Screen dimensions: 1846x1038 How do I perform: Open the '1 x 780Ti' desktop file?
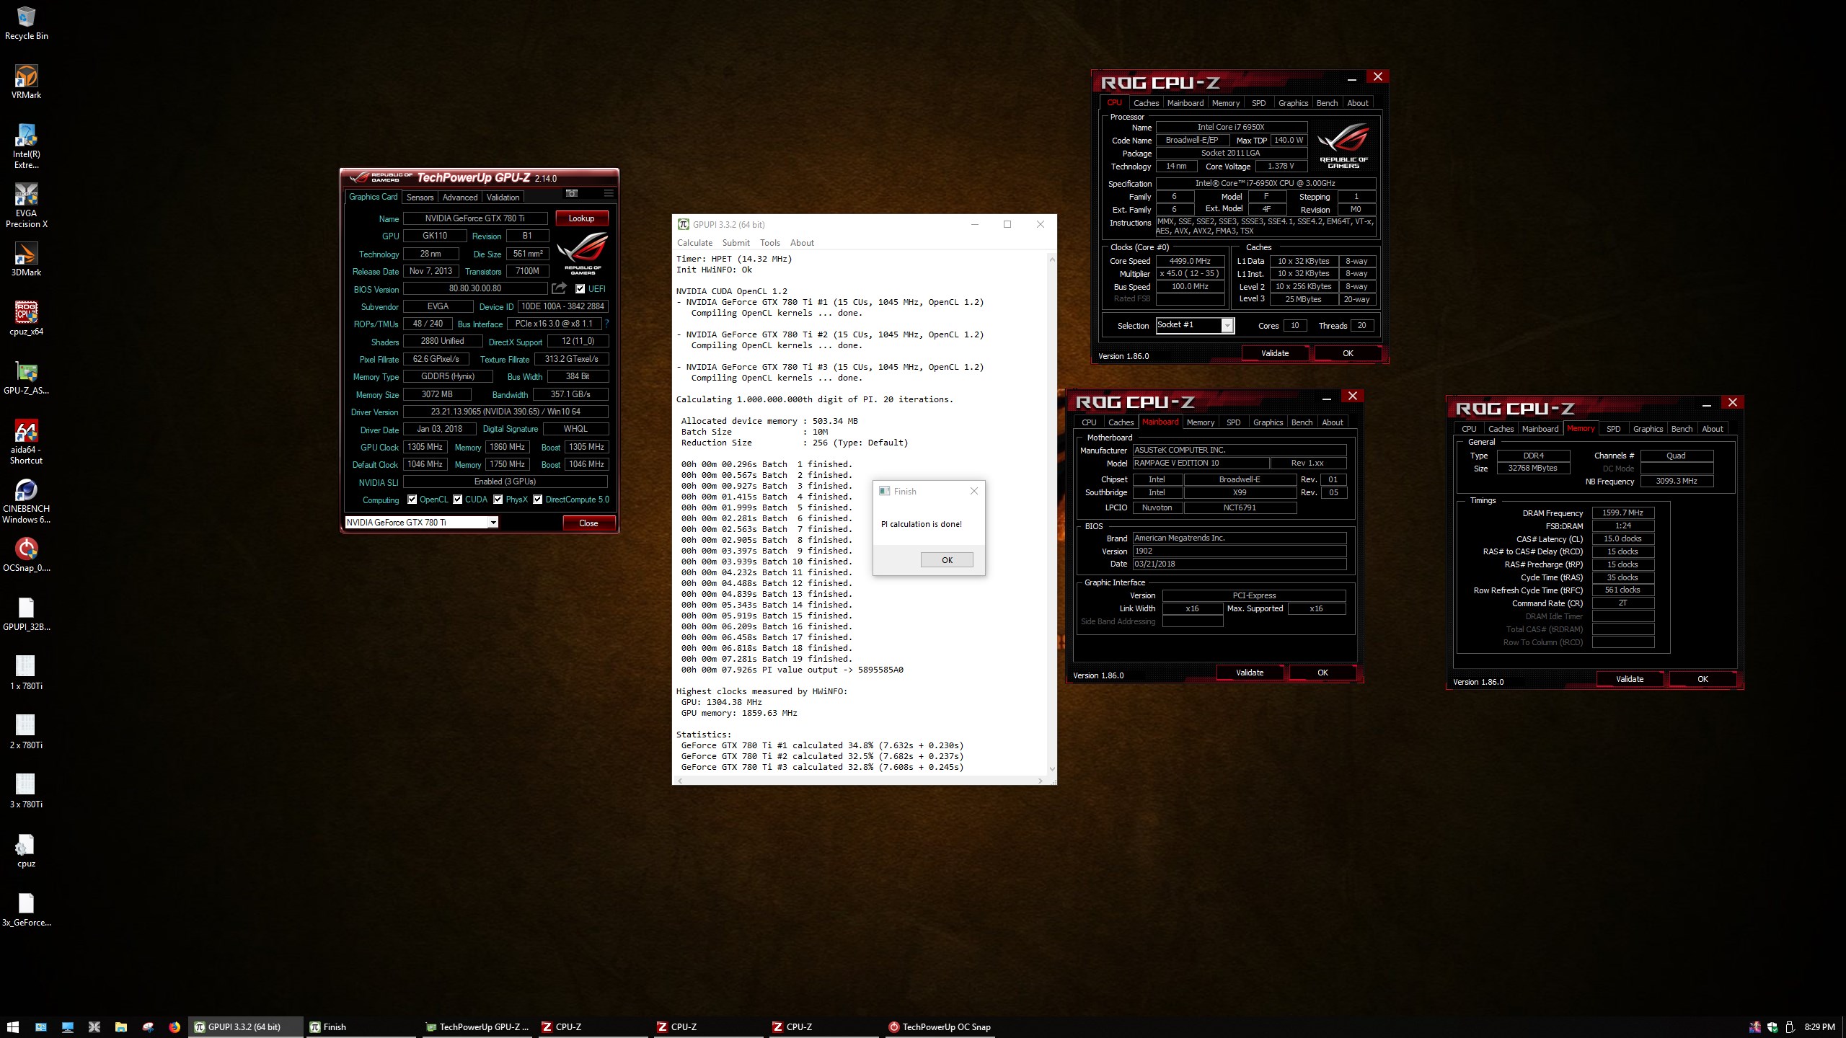[26, 673]
